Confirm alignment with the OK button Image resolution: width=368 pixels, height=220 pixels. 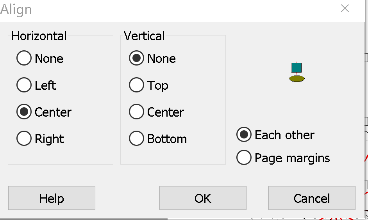203,198
